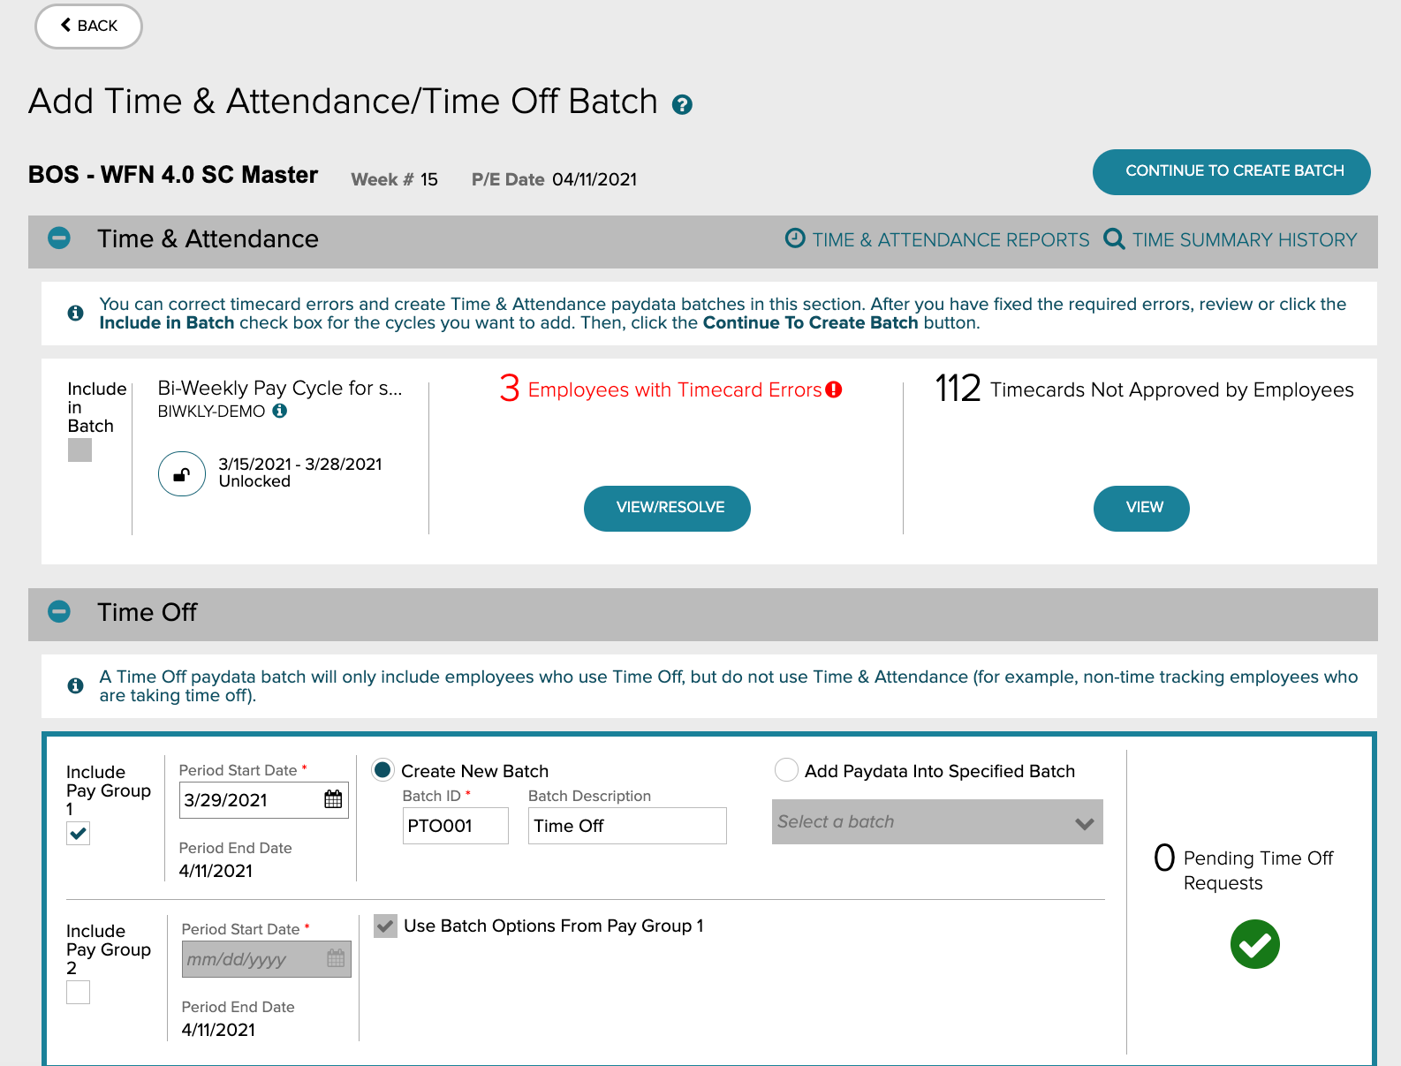
Task: Collapse the Time Off section
Action: click(59, 612)
